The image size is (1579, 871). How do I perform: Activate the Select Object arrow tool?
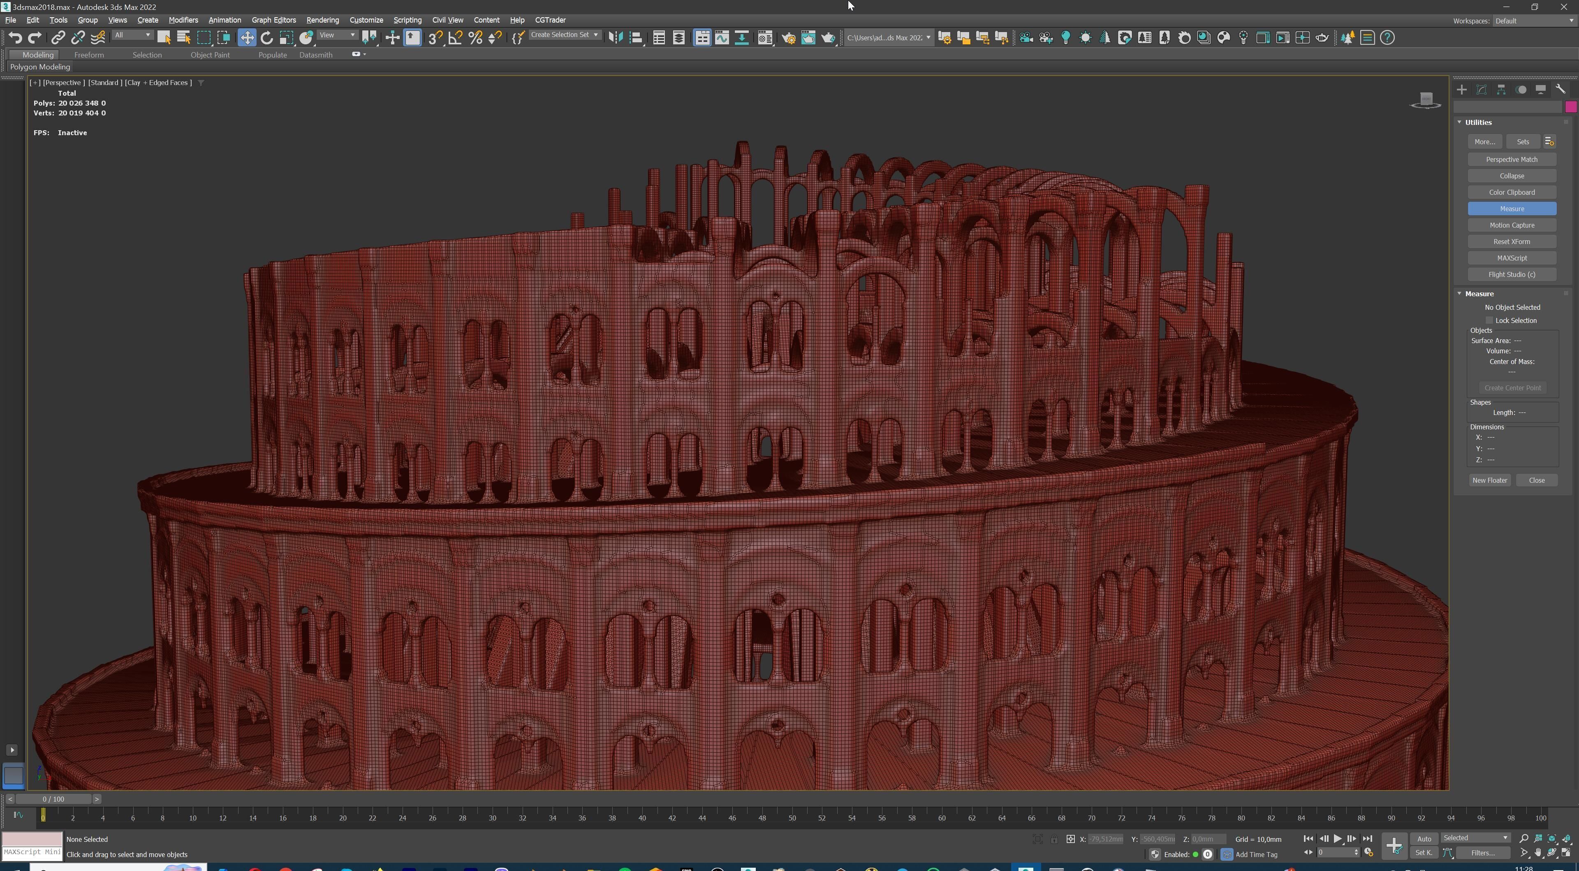coord(164,38)
